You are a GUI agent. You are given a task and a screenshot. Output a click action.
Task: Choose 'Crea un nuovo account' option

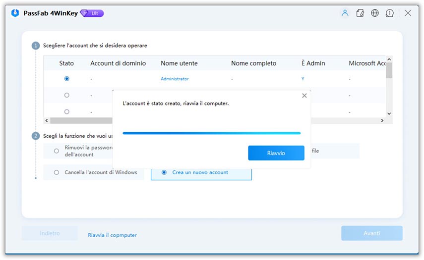coord(164,172)
